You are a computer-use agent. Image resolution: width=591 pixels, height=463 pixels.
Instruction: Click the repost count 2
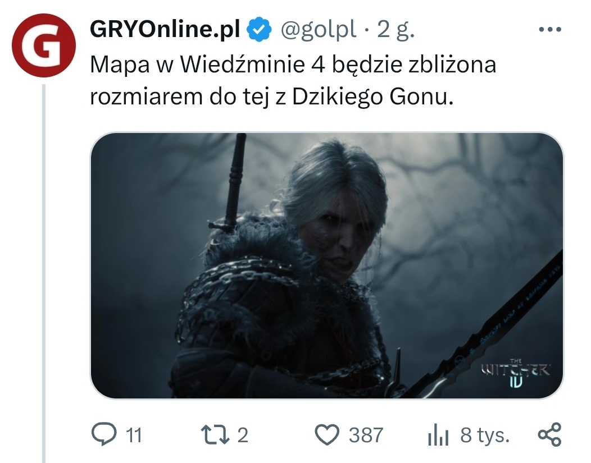click(x=243, y=436)
